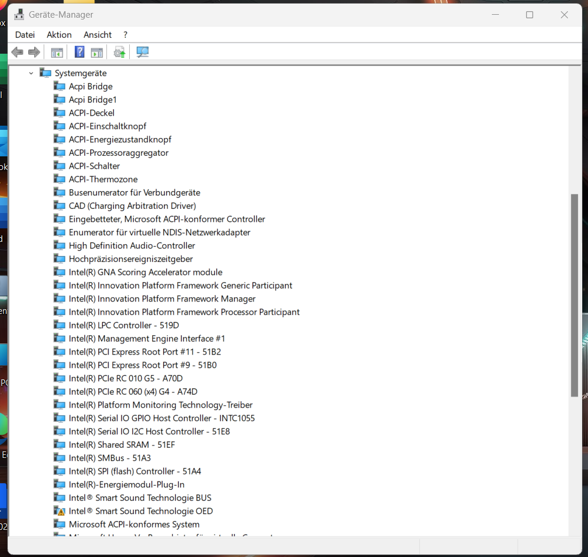Select the CAD (Charging Arbitration Driver) entry
This screenshot has height=557, width=588.
(132, 205)
